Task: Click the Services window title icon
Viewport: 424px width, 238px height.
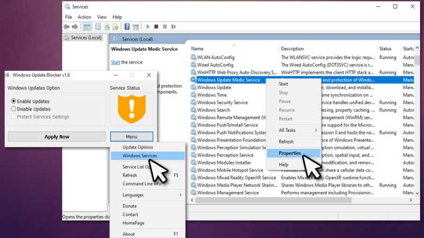Action: (x=67, y=6)
